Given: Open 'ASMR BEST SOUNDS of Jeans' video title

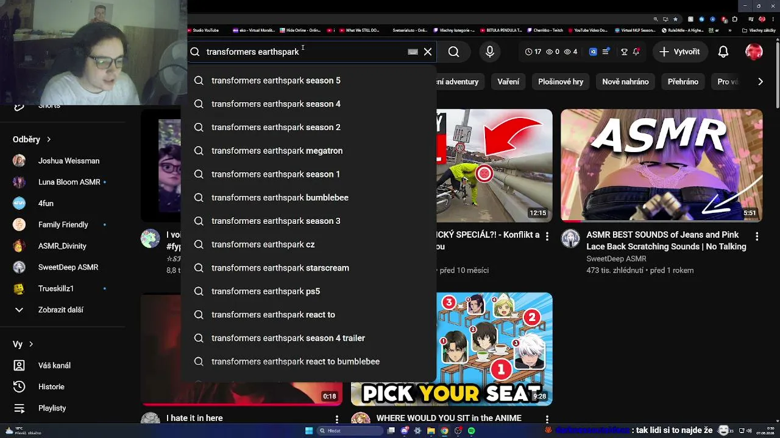Looking at the screenshot, I should pos(666,241).
